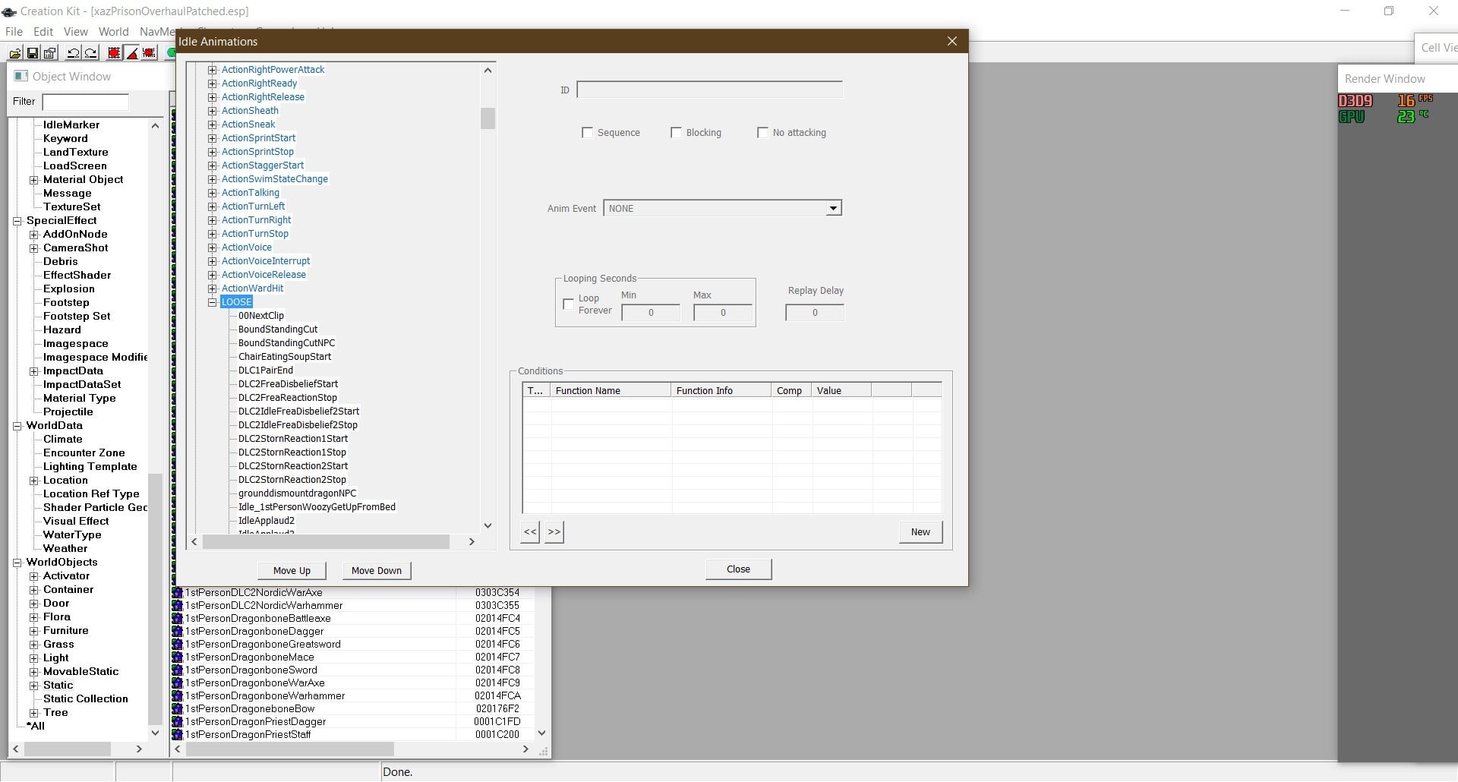Click the Function Name column header

click(611, 391)
